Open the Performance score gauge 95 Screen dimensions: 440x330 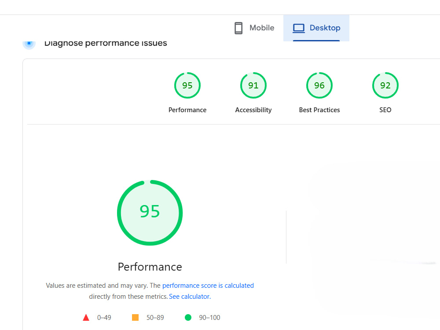point(187,85)
